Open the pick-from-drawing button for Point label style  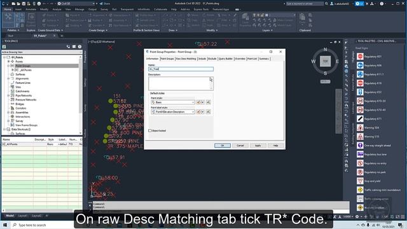(x=208, y=112)
